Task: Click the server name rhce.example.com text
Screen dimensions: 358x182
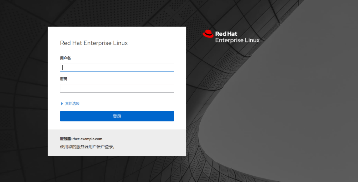Action: pos(87,139)
